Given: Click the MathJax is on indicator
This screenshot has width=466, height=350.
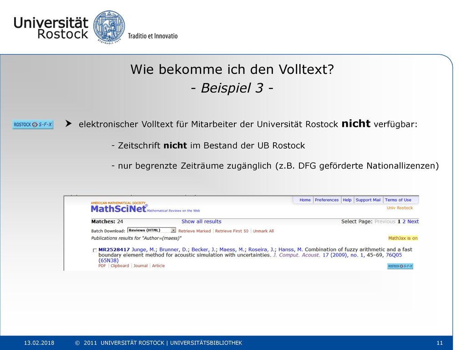Looking at the screenshot, I should click(x=403, y=238).
